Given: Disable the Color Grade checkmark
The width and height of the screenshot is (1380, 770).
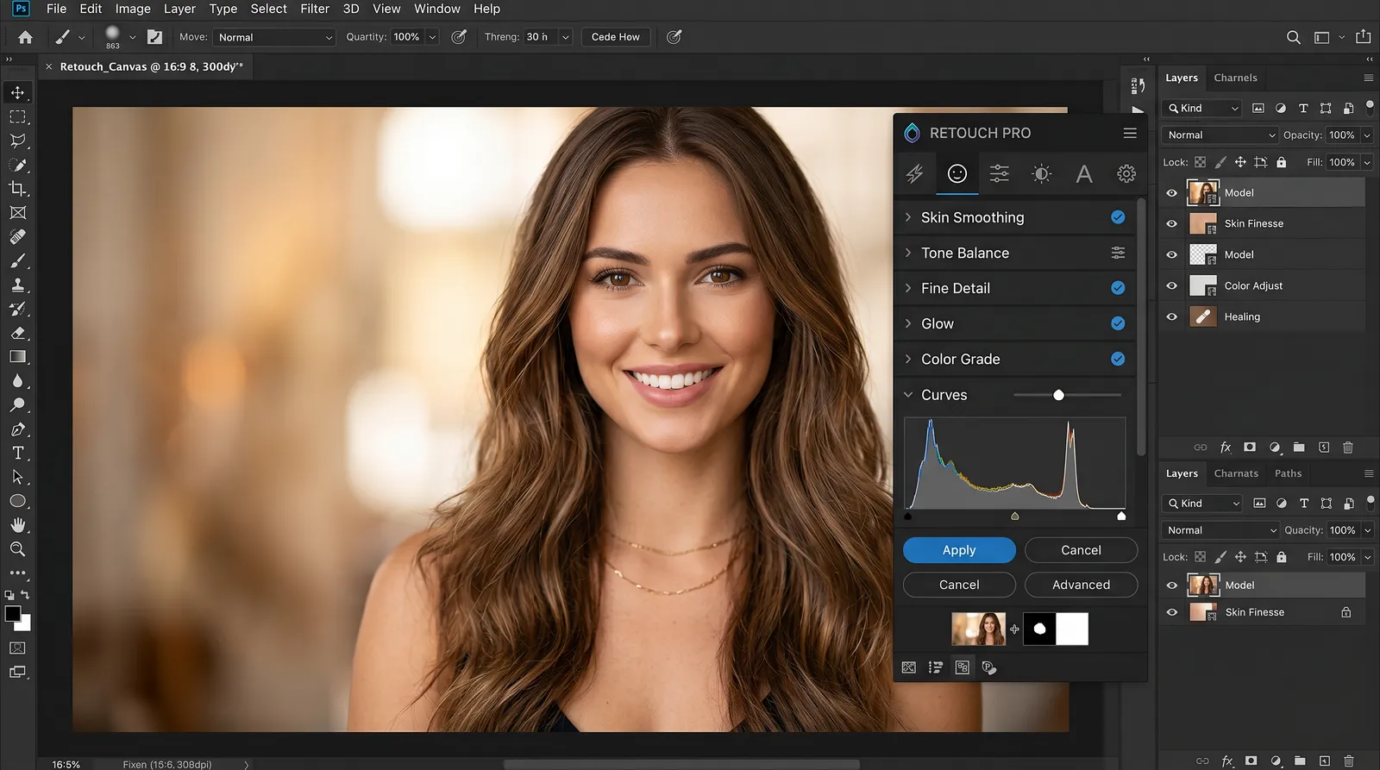Looking at the screenshot, I should coord(1118,359).
